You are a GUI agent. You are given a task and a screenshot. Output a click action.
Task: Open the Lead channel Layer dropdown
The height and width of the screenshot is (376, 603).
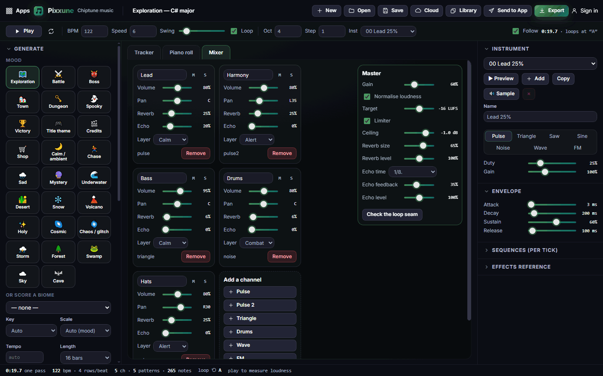170,140
